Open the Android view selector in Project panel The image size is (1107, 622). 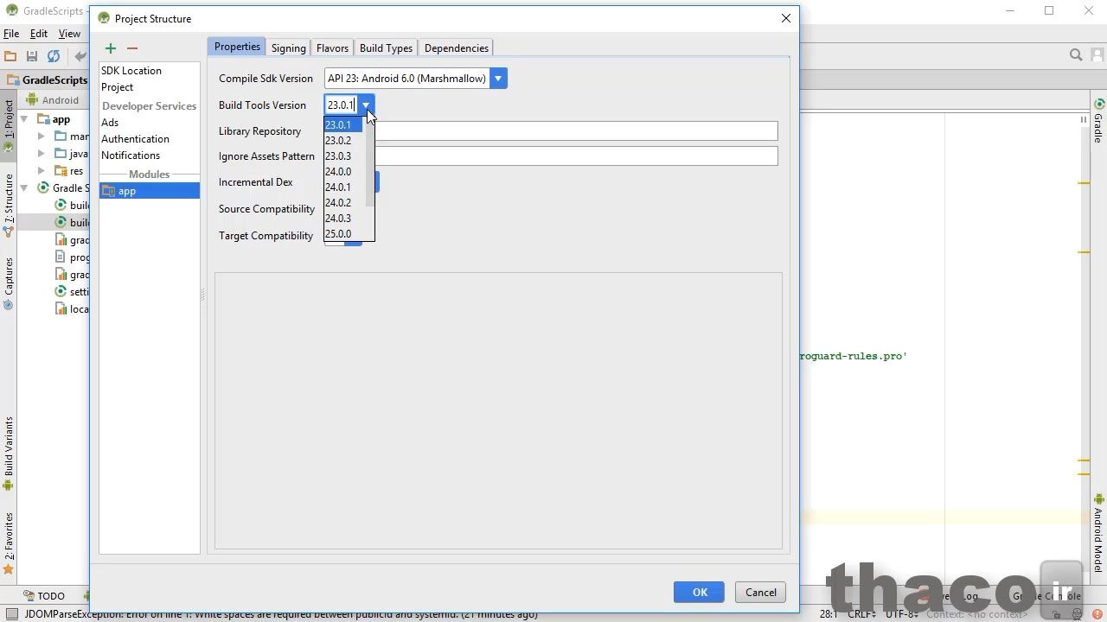pos(52,100)
